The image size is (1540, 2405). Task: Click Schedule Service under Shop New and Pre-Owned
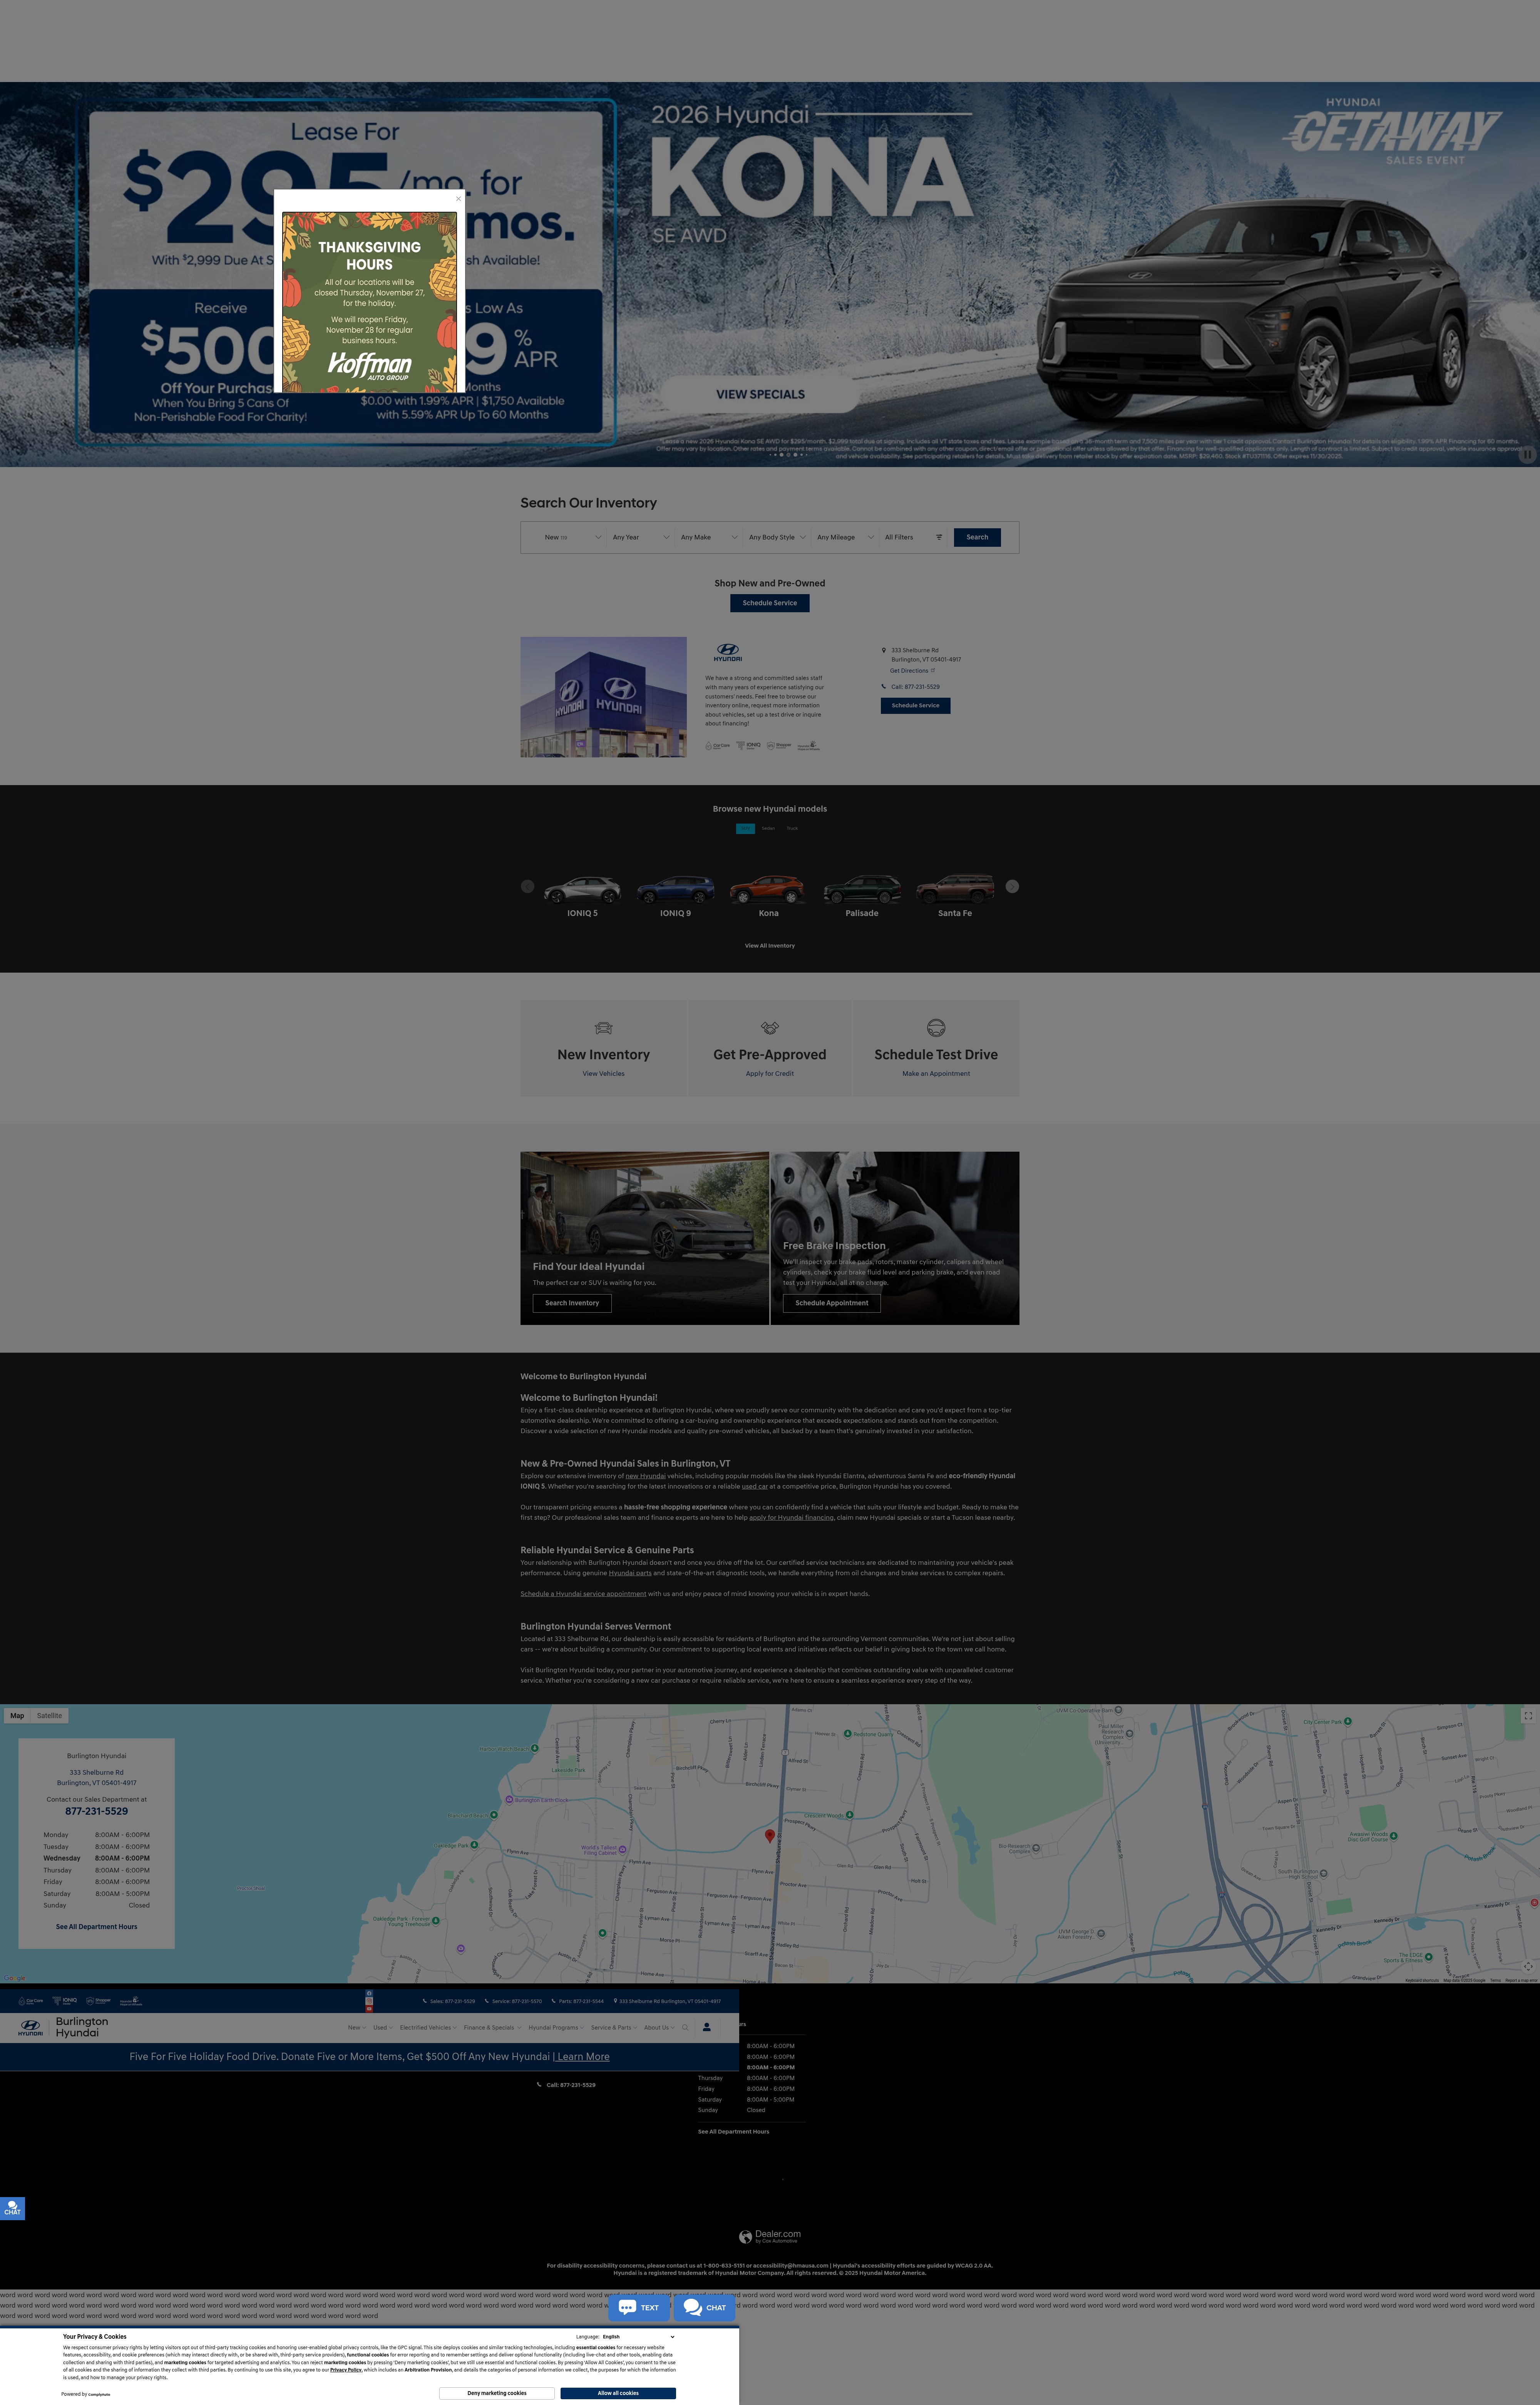(x=770, y=603)
